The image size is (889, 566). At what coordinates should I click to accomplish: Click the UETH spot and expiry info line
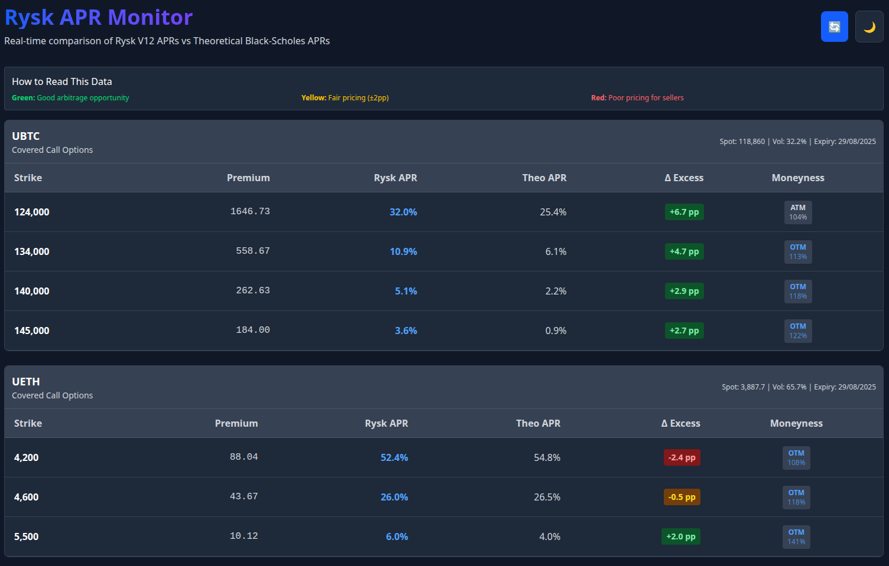(799, 387)
